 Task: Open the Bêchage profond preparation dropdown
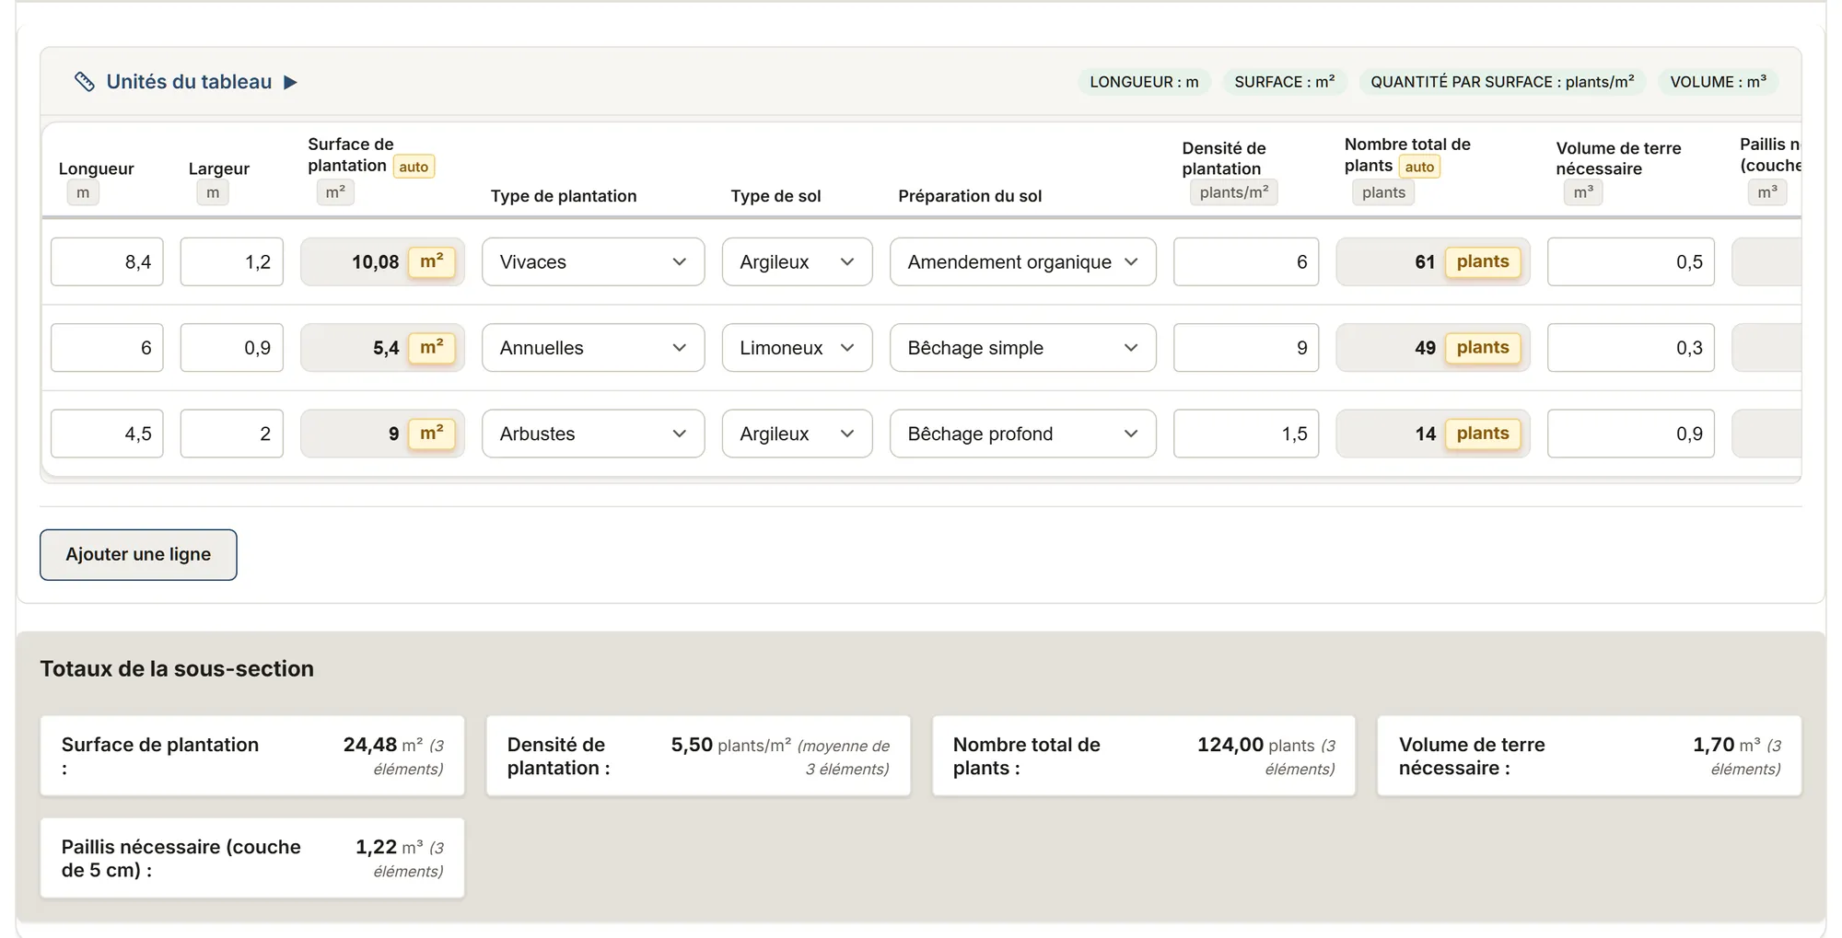pyautogui.click(x=1022, y=434)
